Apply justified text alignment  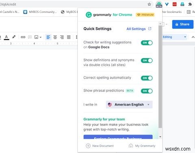tap(69, 37)
